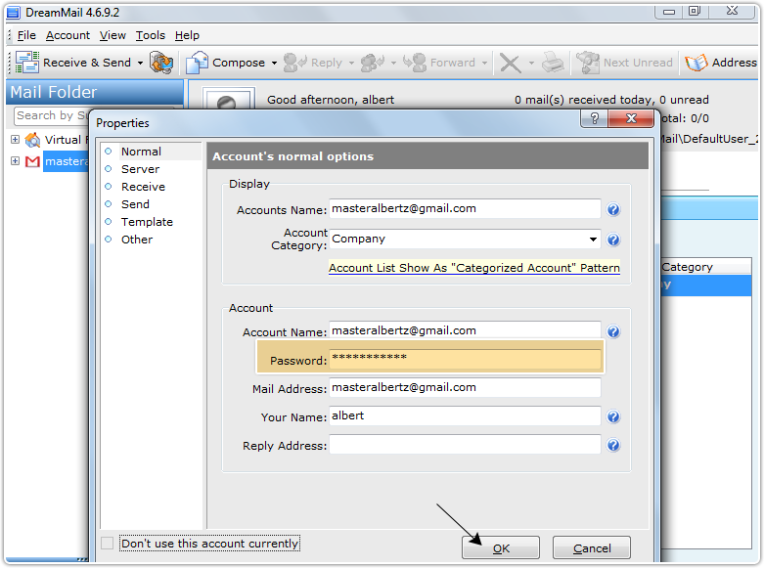Click the DreamMail app icon in title bar
This screenshot has height=568, width=764.
coord(13,13)
